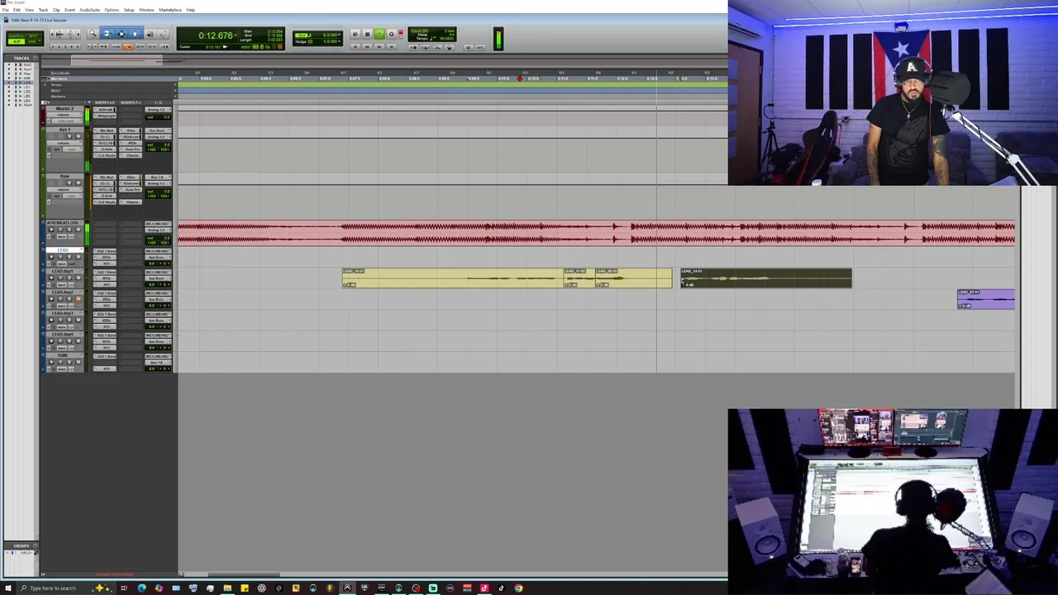Viewport: 1058px width, 595px height.
Task: Select the purple clip on LEAD.dup2
Action: click(x=986, y=299)
